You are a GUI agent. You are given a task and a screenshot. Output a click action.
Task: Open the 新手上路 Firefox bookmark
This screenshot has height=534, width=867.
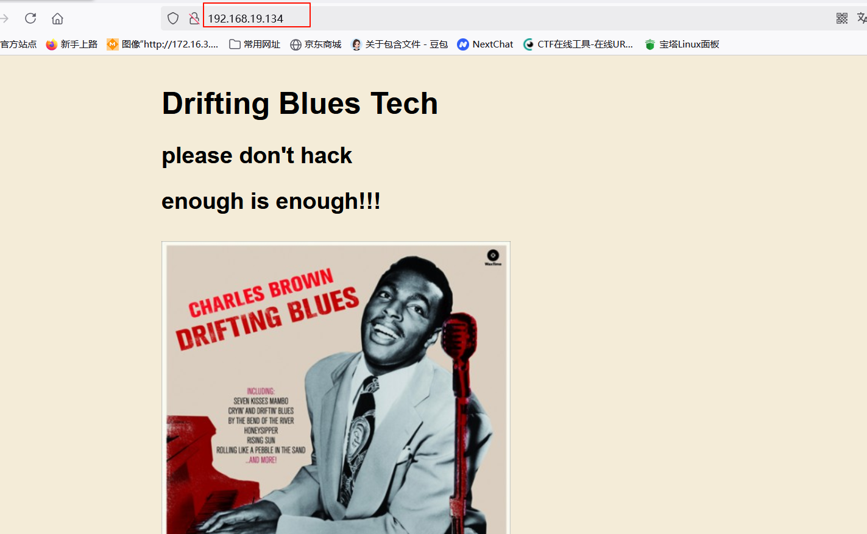click(x=72, y=44)
